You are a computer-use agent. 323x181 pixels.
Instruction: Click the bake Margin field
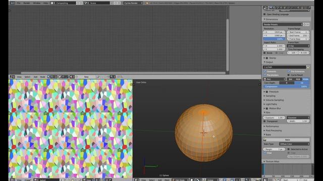click(274, 149)
